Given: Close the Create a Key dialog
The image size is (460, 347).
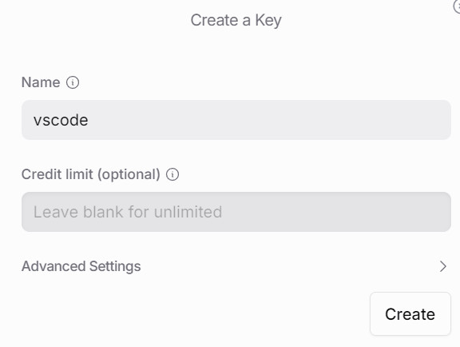Looking at the screenshot, I should coord(457,6).
